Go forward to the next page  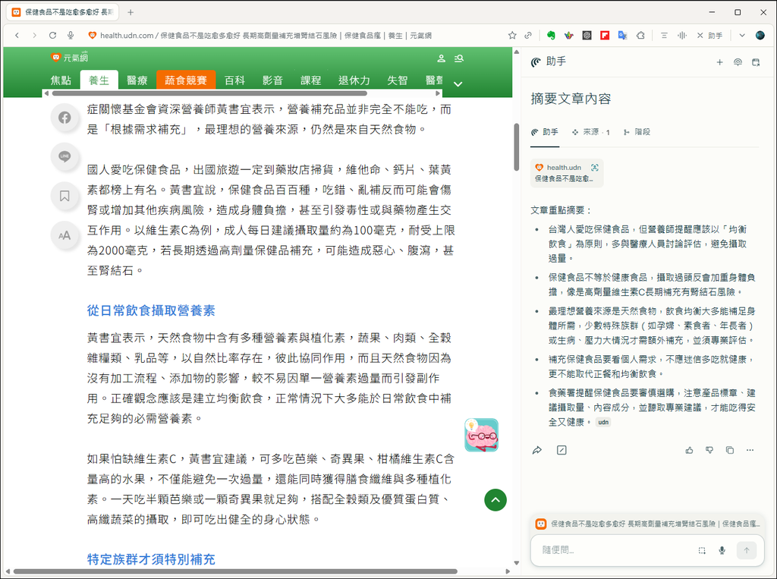tap(34, 35)
